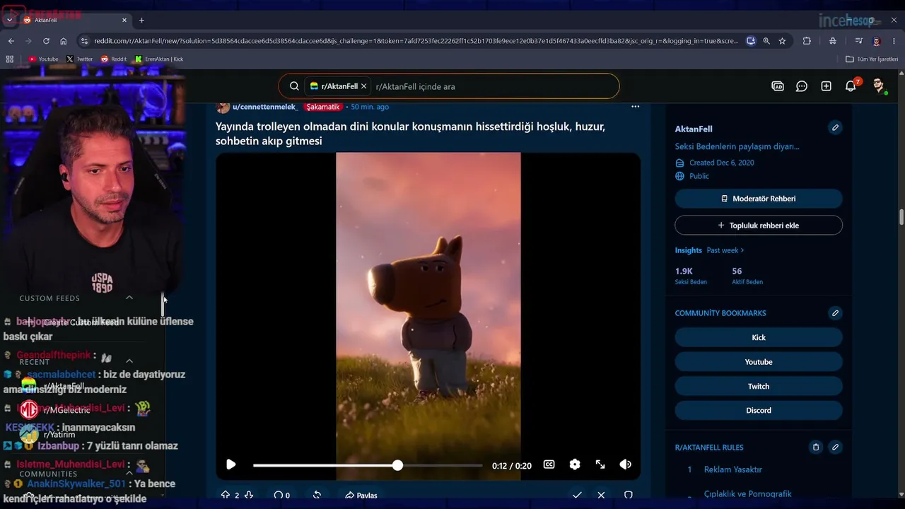Select the AktanFell browser tab
Image resolution: width=905 pixels, height=509 pixels.
pos(75,20)
